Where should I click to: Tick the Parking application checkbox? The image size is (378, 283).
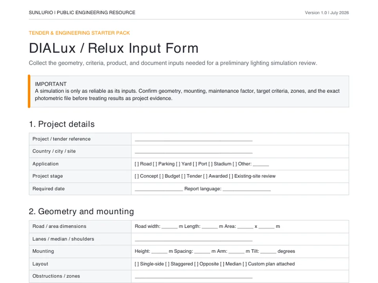point(155,164)
